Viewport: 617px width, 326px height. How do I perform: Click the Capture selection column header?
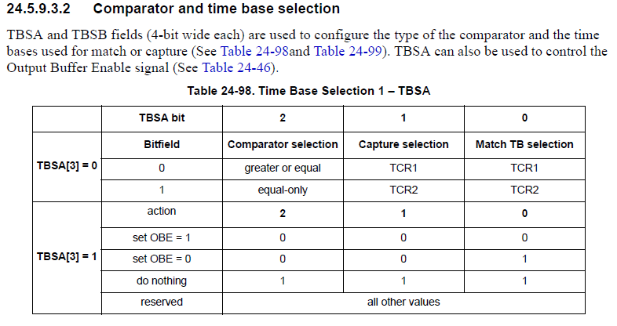pyautogui.click(x=403, y=144)
